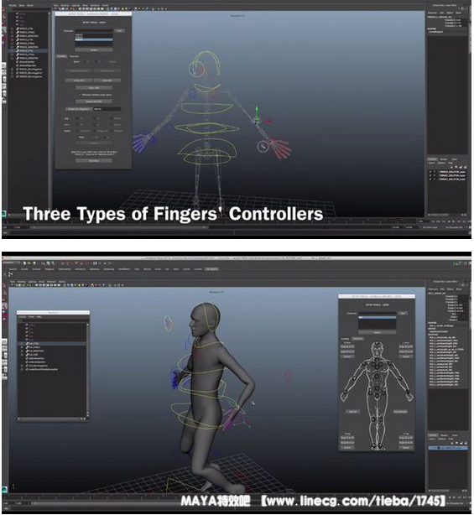Screen dimensions: 474x515
Task: Select defaultObjectSet in upper Outliner
Action: (x=29, y=65)
